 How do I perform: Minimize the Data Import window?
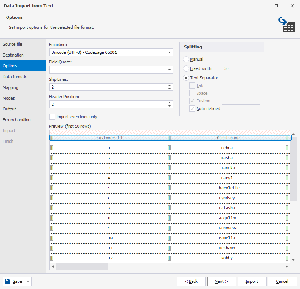260,6
